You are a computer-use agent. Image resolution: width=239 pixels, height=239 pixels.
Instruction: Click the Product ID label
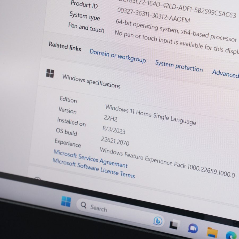[x=84, y=5]
